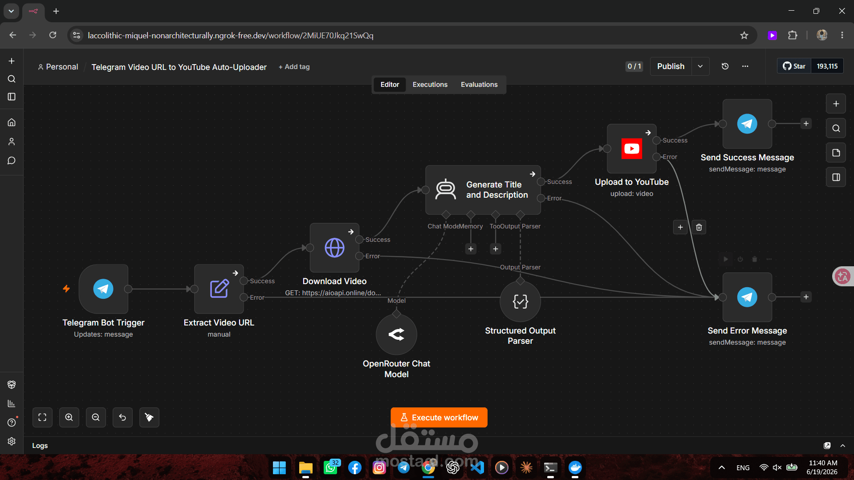Add a Tool sub-node to the agent
Screen dimensions: 854x480
coord(496,249)
